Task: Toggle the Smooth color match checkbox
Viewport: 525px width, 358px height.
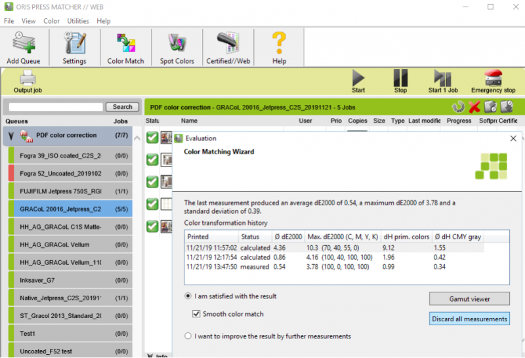Action: coord(196,314)
